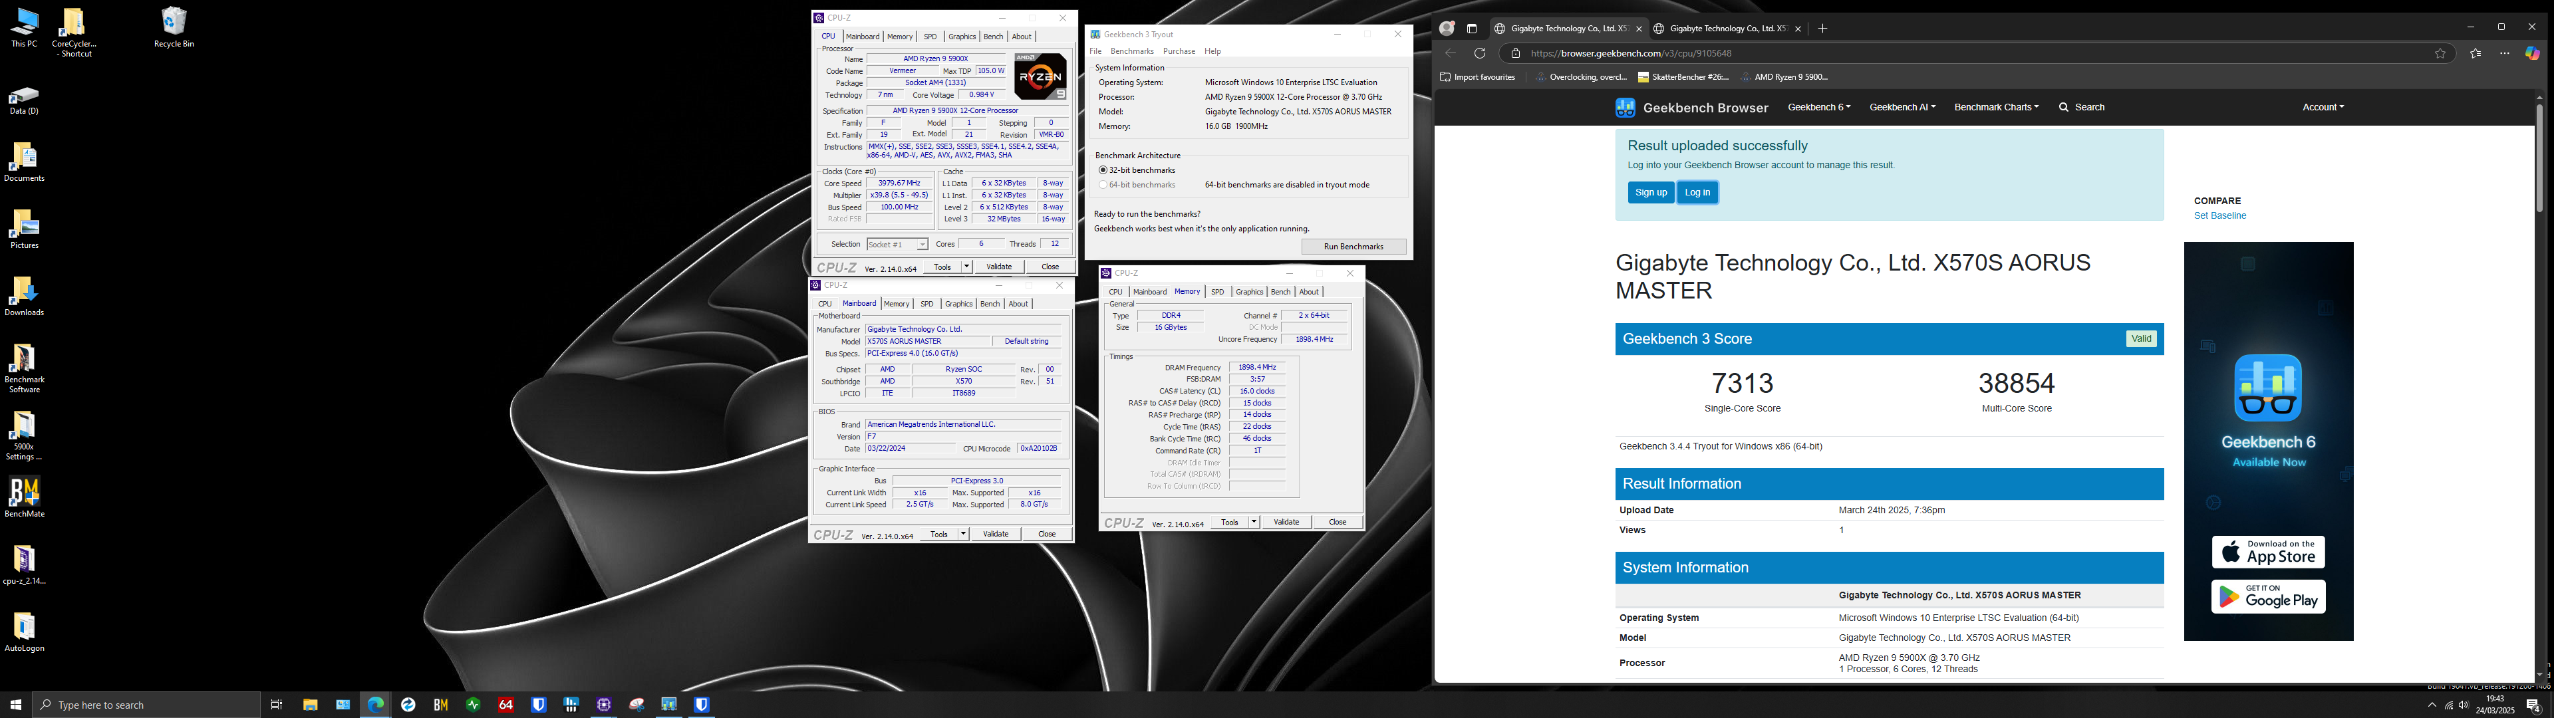2554x718 pixels.
Task: Click the Edge address bar URL
Action: coord(1631,54)
